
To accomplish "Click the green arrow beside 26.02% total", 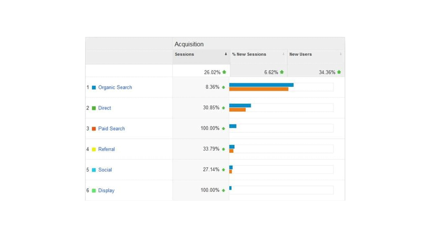I will (x=224, y=72).
